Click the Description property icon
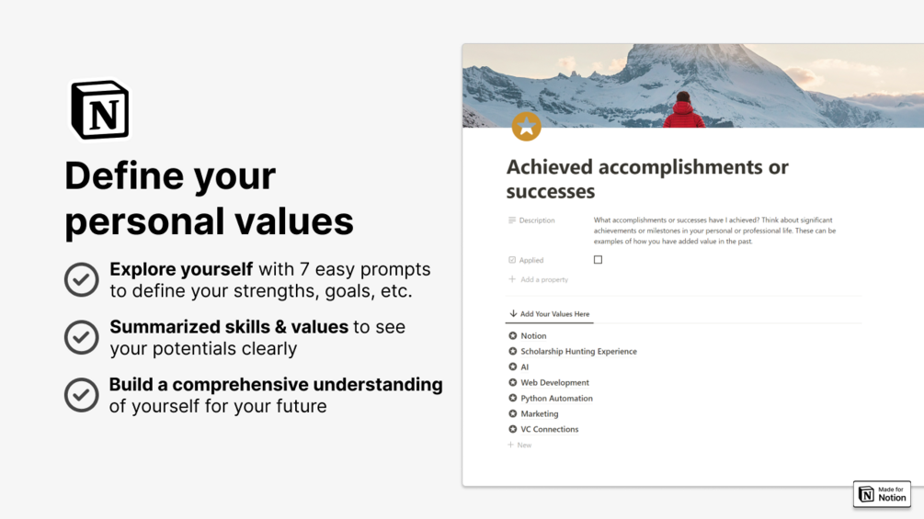Screen dimensions: 924x519 coord(512,220)
